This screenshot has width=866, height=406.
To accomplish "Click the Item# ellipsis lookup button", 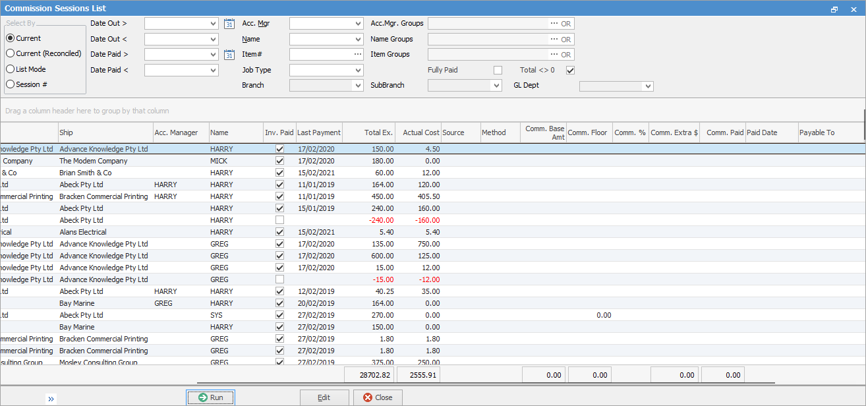I will [358, 55].
